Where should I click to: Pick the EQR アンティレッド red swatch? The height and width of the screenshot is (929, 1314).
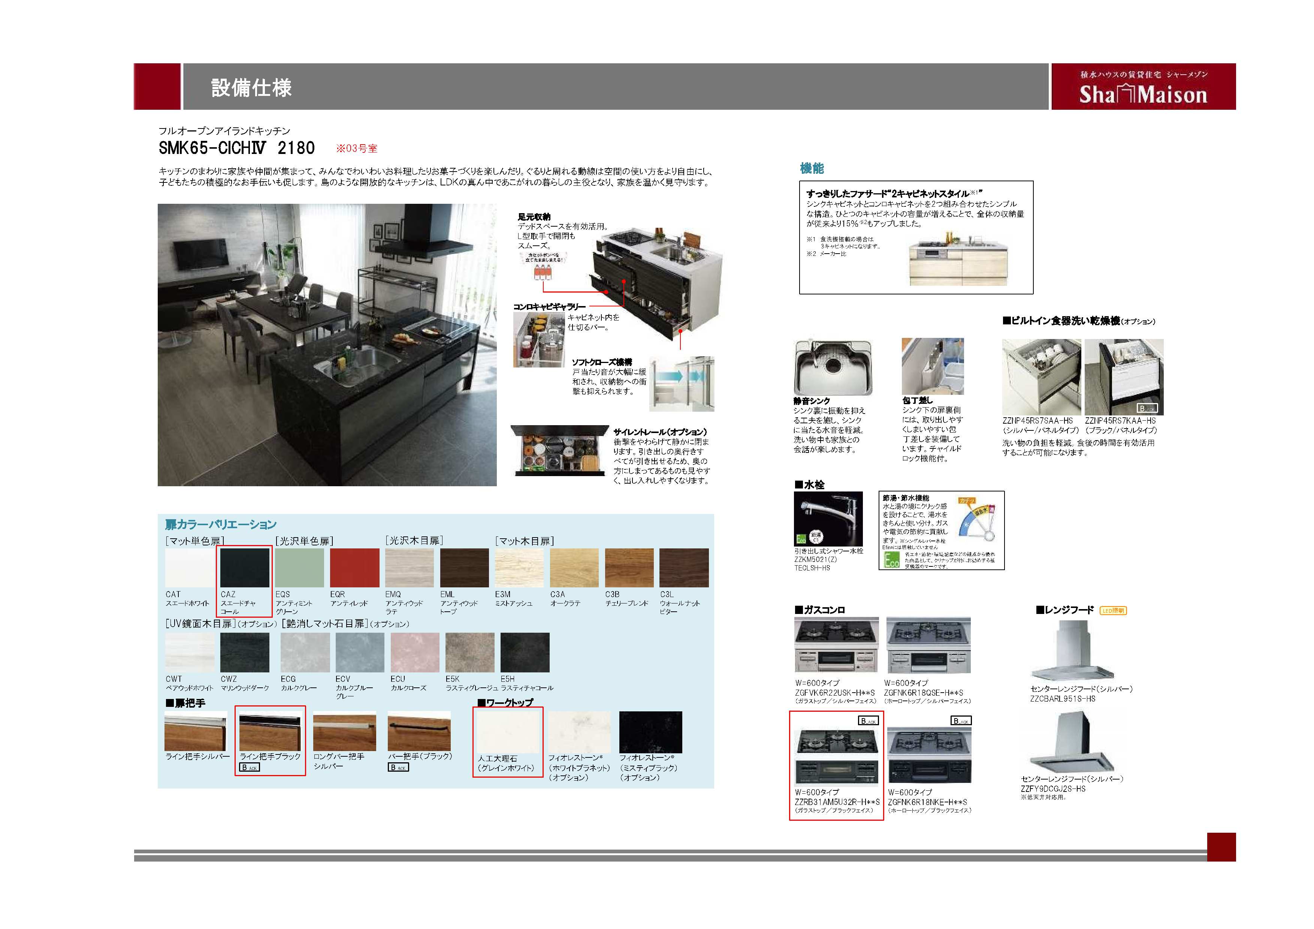pos(354,568)
